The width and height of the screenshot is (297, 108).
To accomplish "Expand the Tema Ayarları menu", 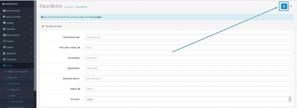I will pos(17,35).
